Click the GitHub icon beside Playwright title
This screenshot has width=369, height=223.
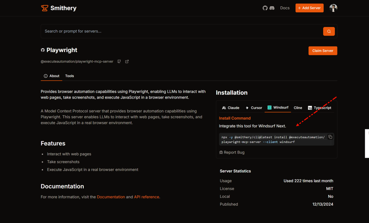point(43,50)
